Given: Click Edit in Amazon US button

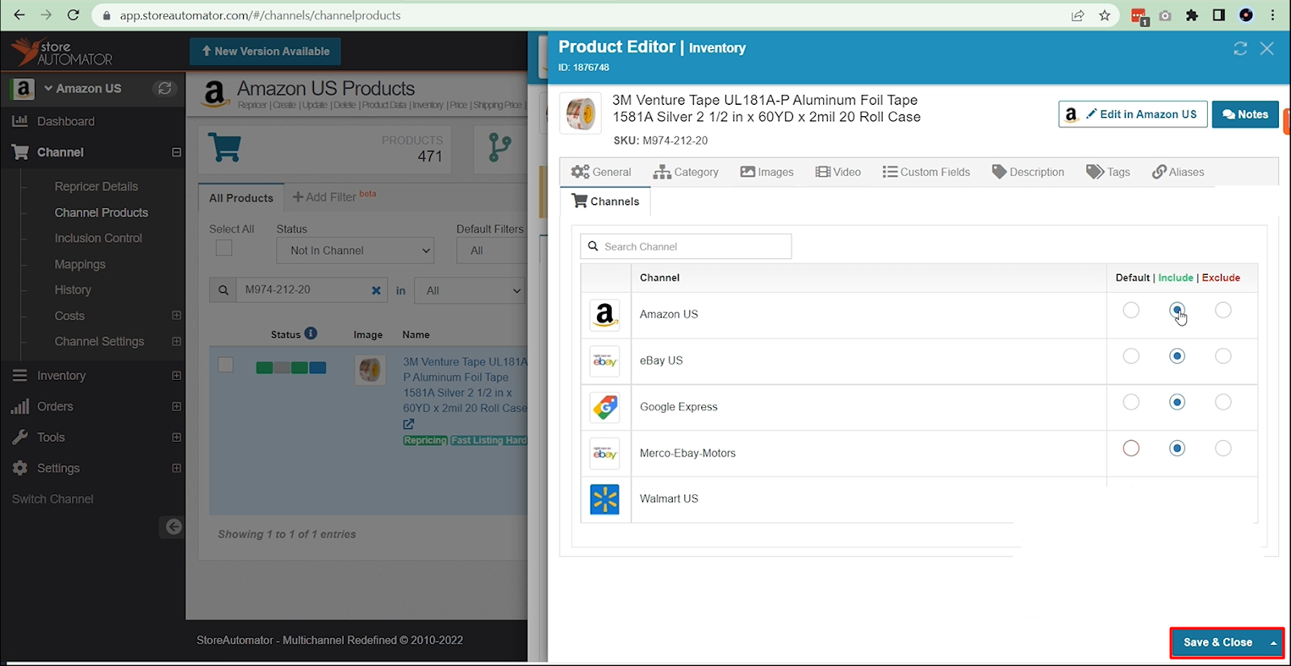Looking at the screenshot, I should 1133,114.
